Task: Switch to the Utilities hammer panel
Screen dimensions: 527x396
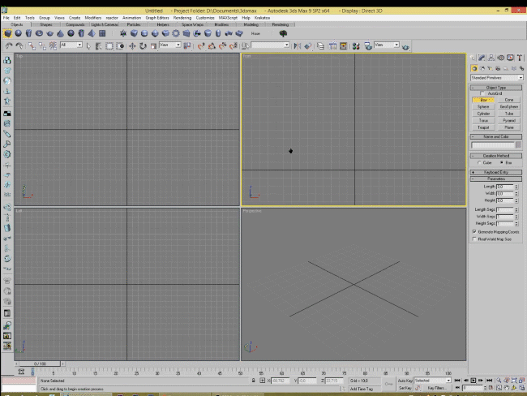Action: pos(518,58)
